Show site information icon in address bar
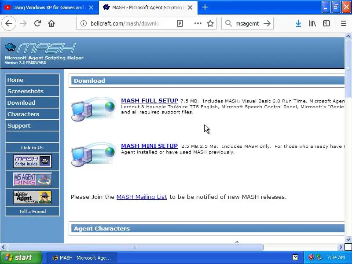 [x=84, y=23]
